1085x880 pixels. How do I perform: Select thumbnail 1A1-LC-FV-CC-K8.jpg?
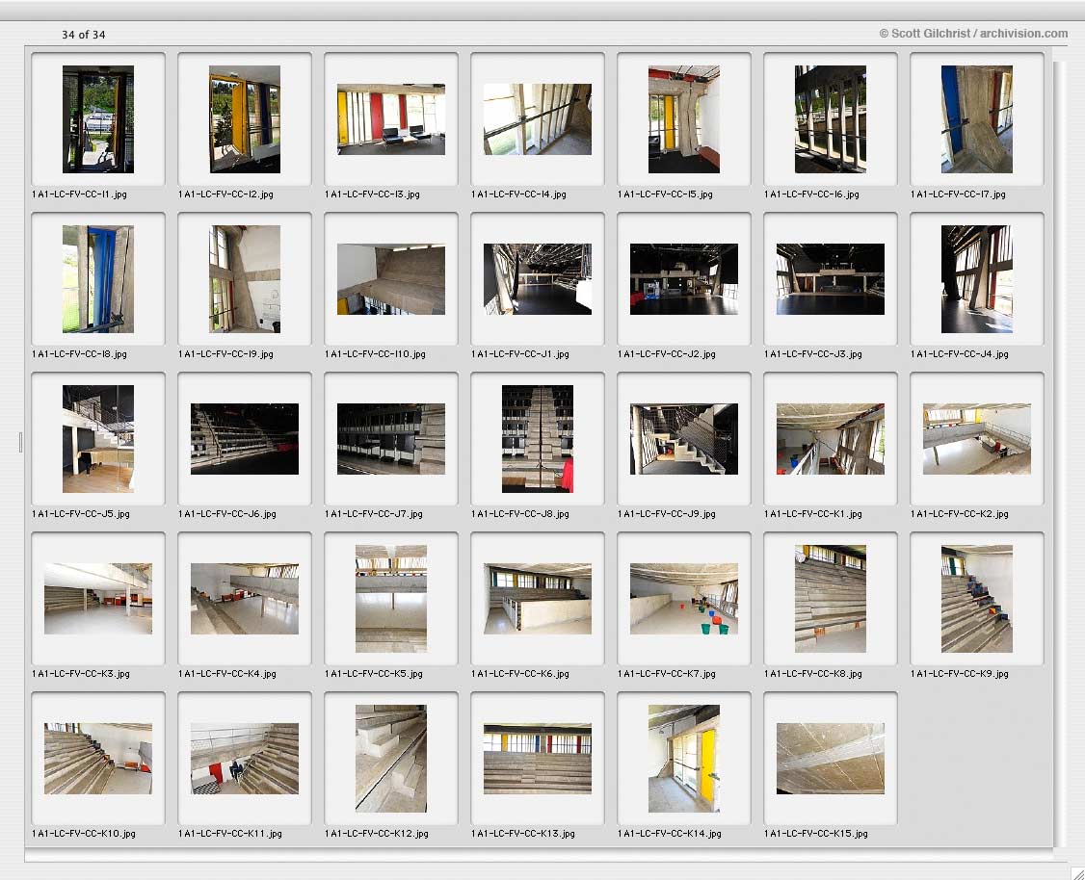click(x=831, y=599)
